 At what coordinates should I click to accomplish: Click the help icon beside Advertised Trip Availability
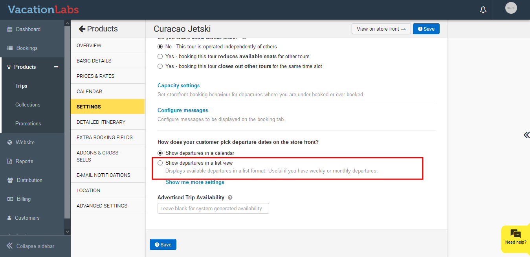pyautogui.click(x=230, y=198)
